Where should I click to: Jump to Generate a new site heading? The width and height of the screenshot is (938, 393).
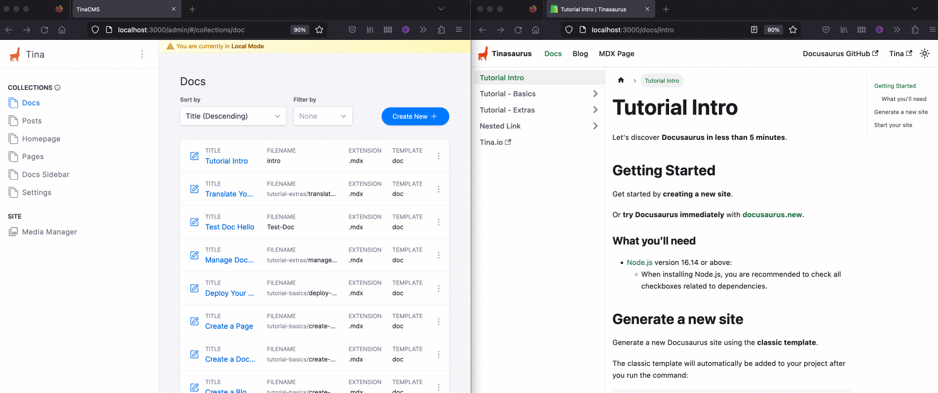[900, 112]
